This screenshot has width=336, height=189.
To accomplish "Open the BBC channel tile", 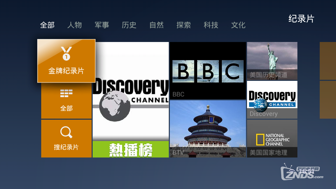I will (208, 71).
